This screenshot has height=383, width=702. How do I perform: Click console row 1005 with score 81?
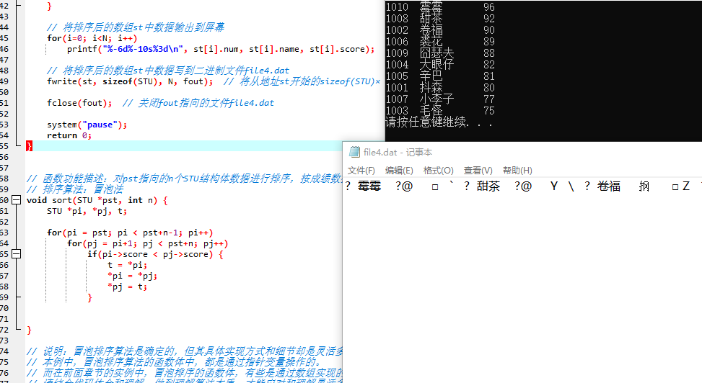click(440, 76)
